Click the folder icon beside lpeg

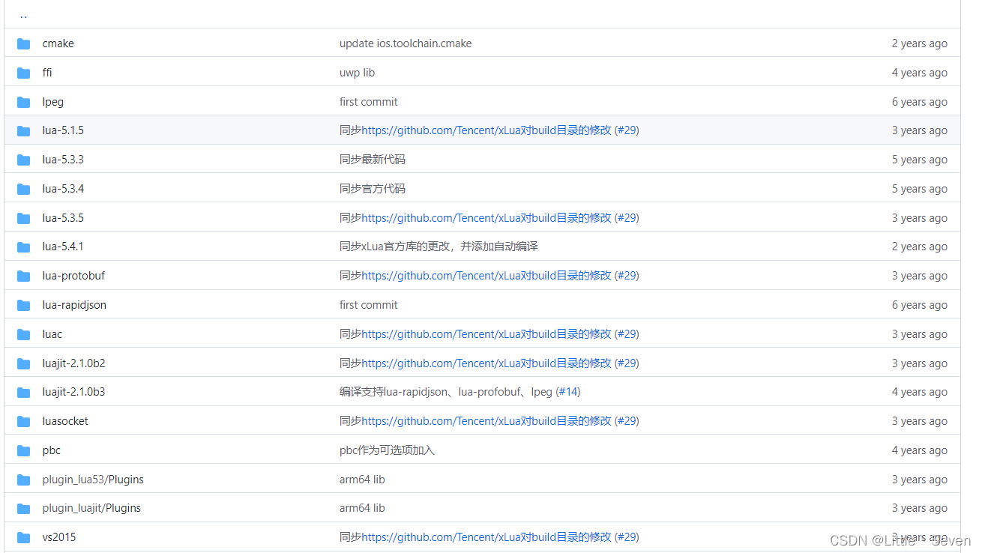pos(23,101)
